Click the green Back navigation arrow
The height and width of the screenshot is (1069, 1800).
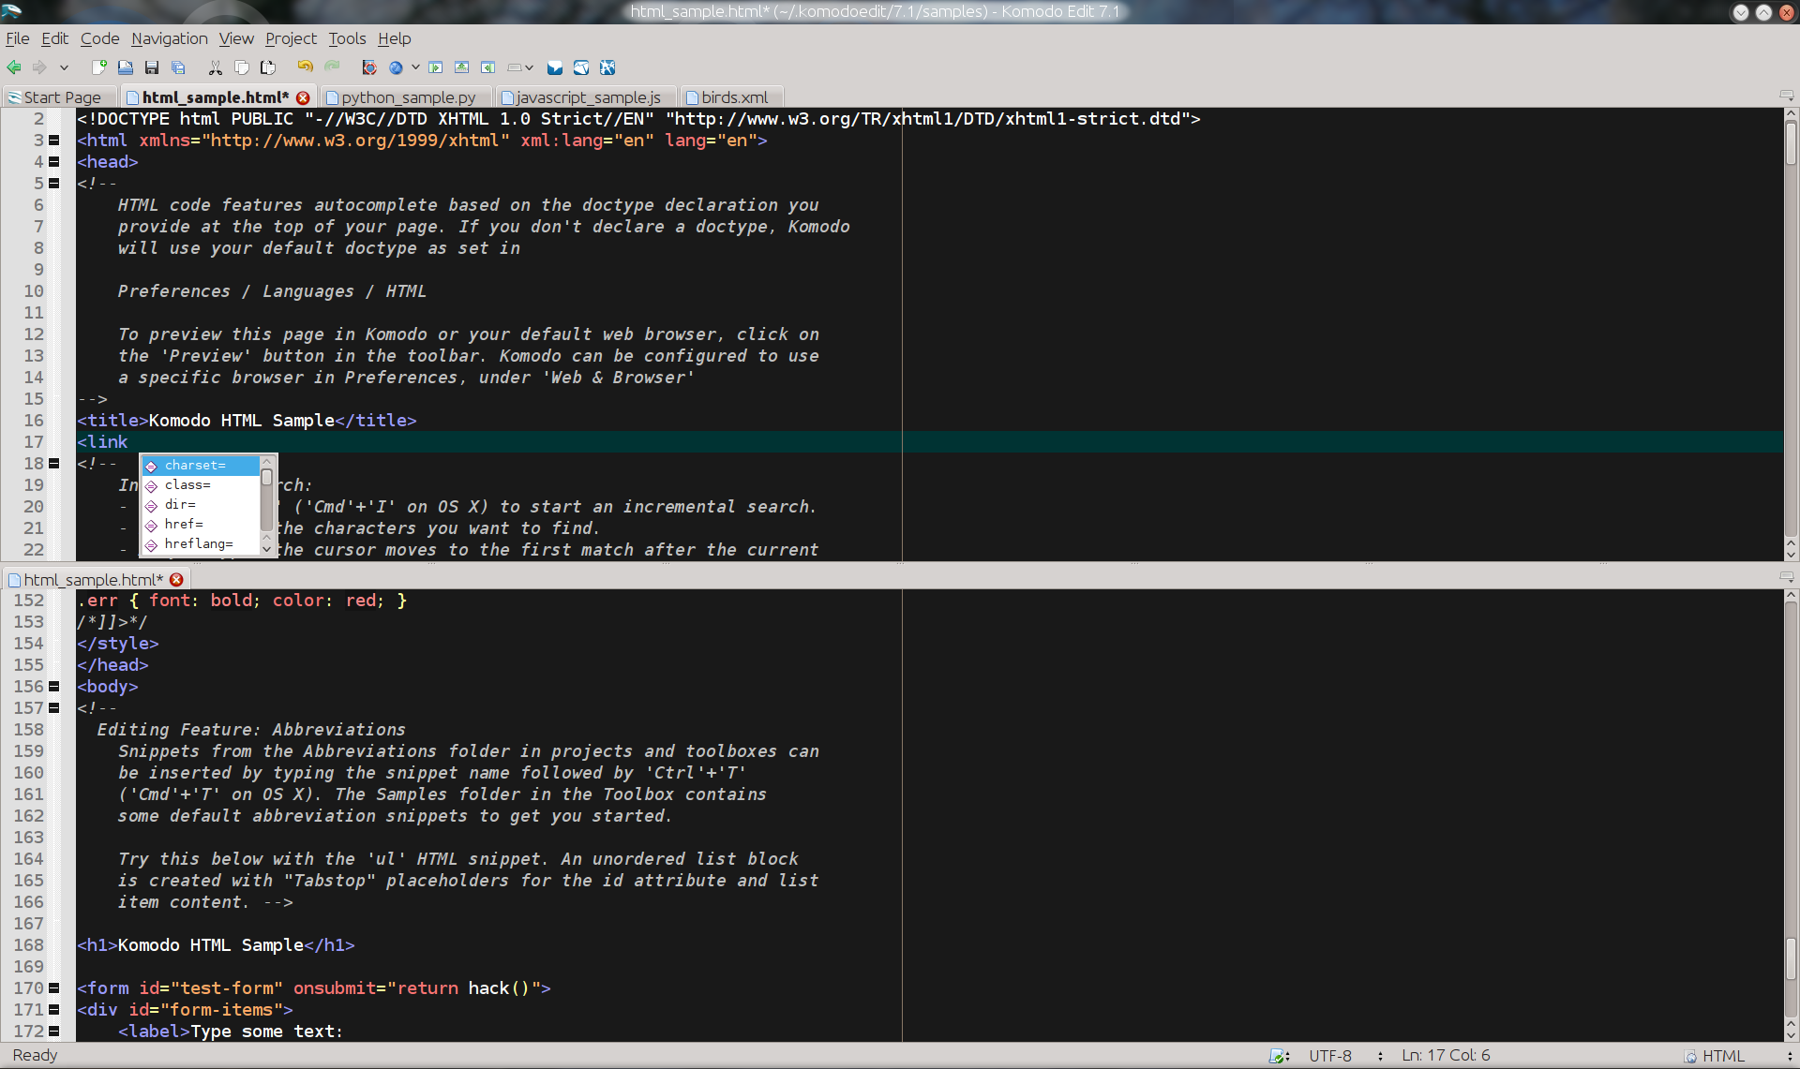14,67
